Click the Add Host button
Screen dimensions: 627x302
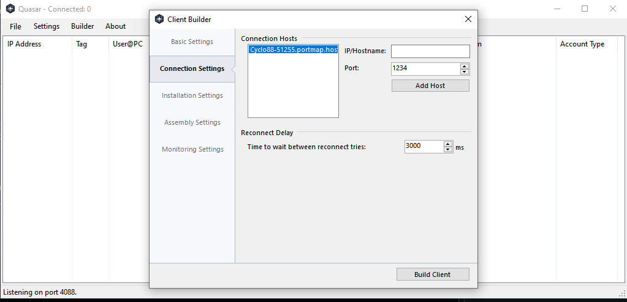point(430,86)
